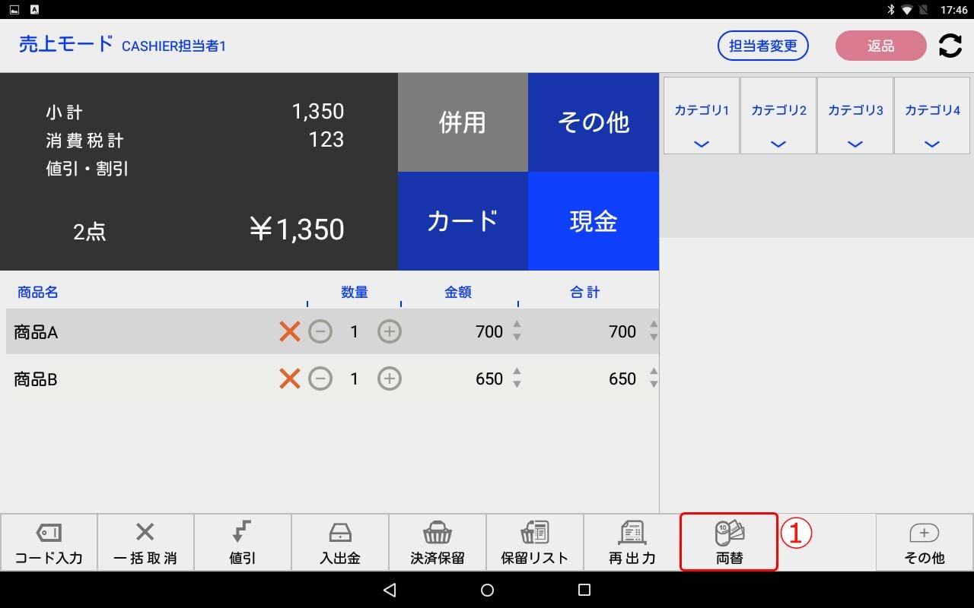The width and height of the screenshot is (974, 608).
Task: Open the 値引 discount function
Action: pos(243,543)
